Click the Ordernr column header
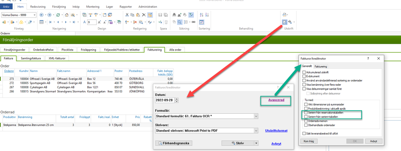 click(x=9, y=71)
